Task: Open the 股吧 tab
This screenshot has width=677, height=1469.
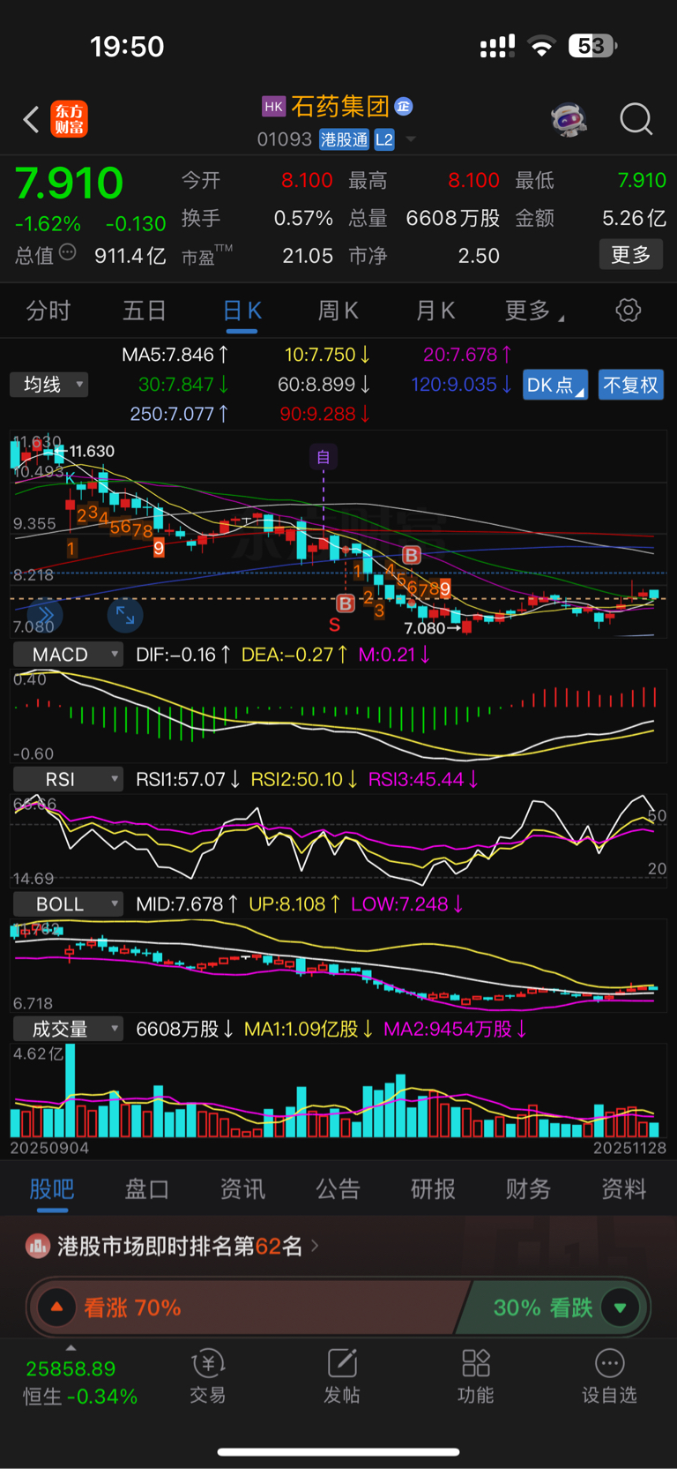Action: pyautogui.click(x=52, y=1189)
